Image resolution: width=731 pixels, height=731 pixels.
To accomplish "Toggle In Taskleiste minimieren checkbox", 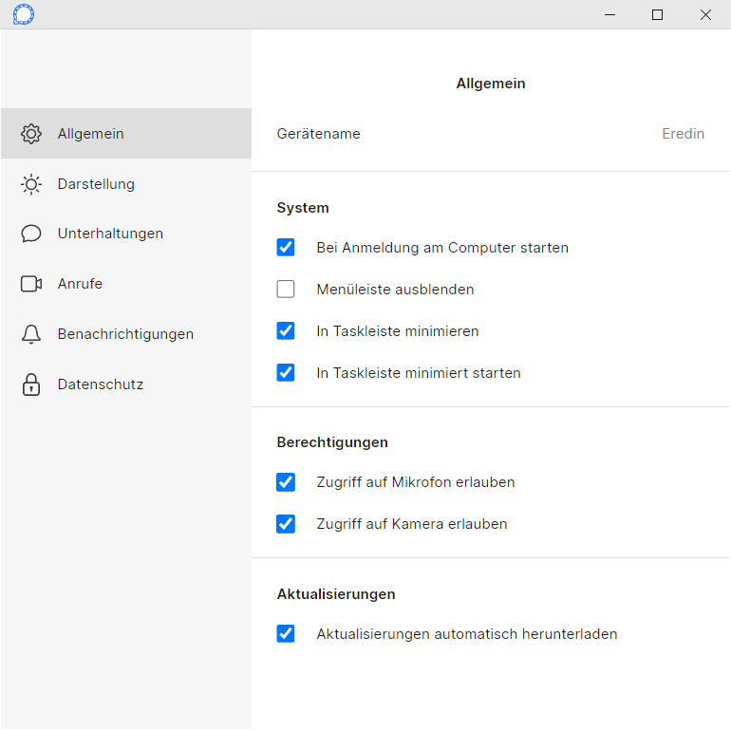I will click(x=286, y=331).
